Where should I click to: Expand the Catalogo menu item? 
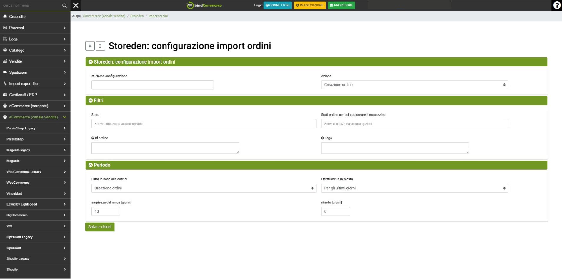coord(35,50)
